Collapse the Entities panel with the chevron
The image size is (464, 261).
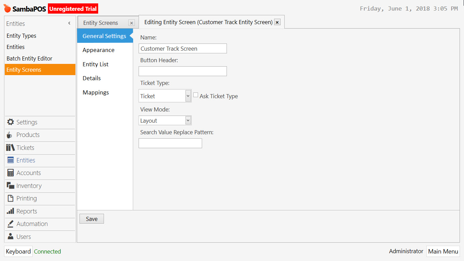tap(69, 23)
